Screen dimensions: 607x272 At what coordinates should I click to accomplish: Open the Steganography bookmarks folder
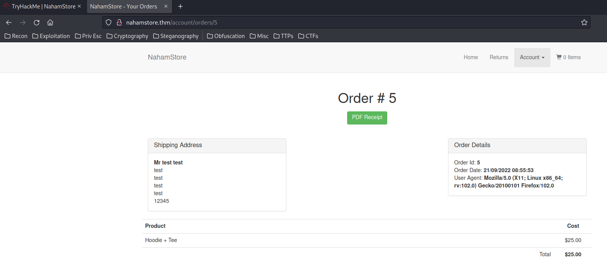click(x=176, y=36)
